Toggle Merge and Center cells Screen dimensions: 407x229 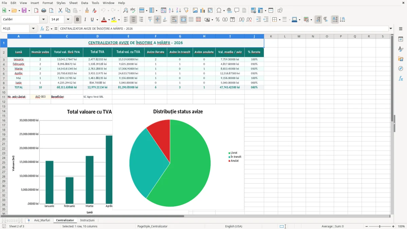[x=183, y=20]
